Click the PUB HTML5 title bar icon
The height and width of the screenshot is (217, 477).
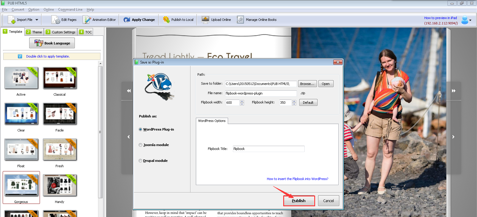pyautogui.click(x=3, y=3)
